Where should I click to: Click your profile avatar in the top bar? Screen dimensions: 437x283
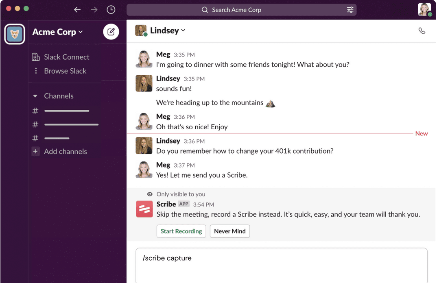pyautogui.click(x=424, y=9)
